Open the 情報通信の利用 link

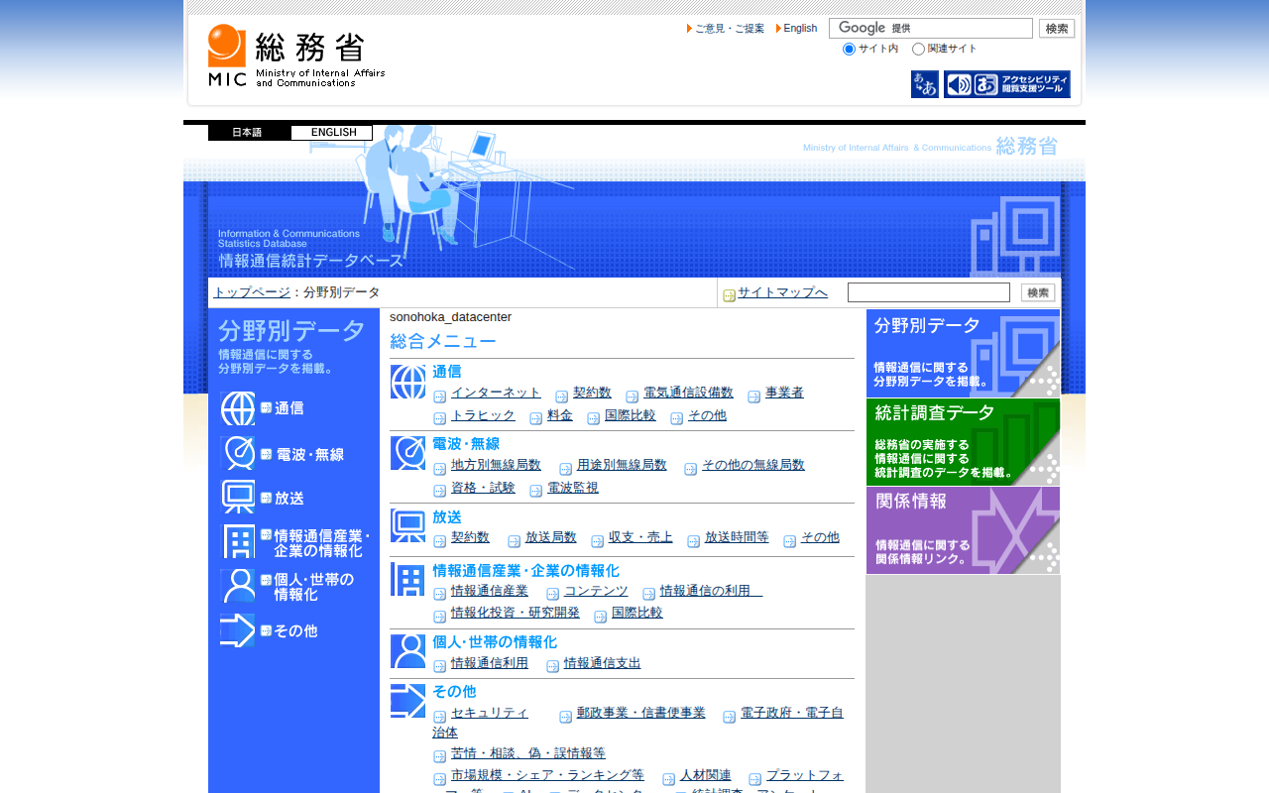click(x=712, y=591)
